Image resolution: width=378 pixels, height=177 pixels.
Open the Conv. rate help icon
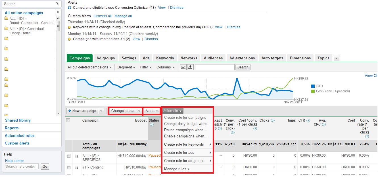(367, 137)
